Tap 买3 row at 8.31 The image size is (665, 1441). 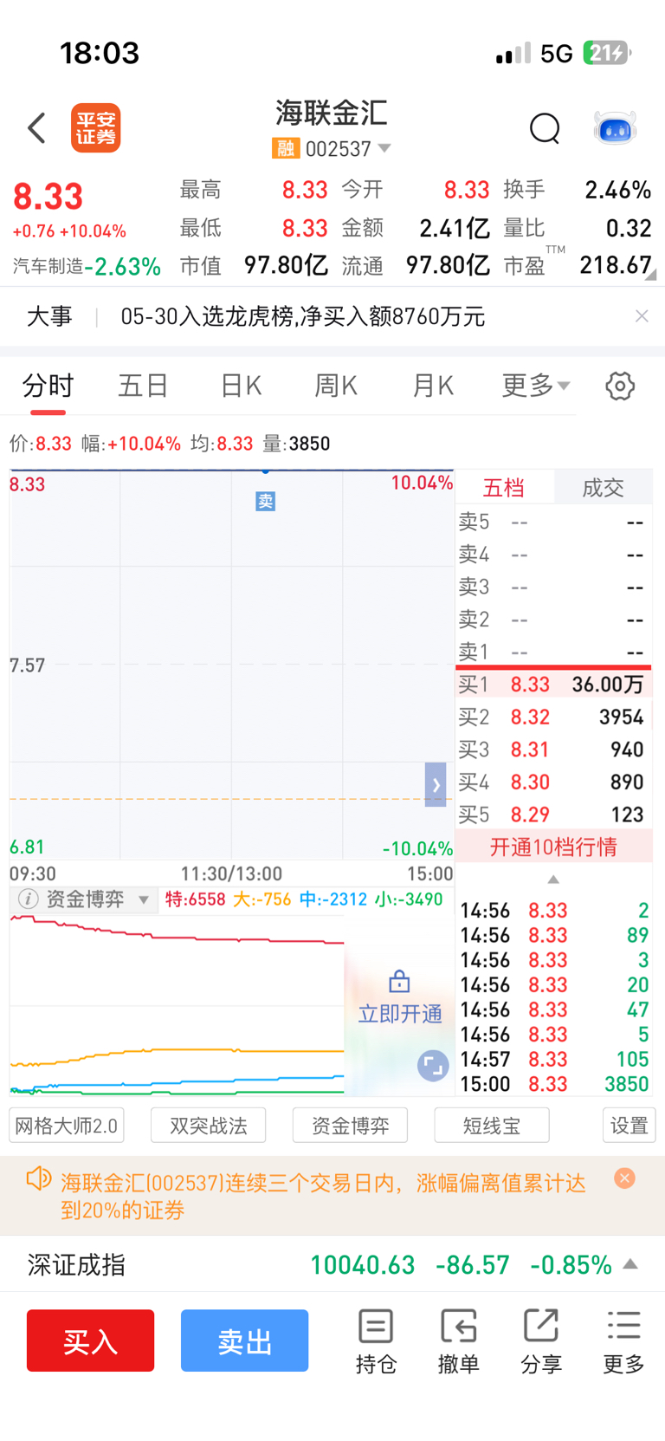(554, 750)
